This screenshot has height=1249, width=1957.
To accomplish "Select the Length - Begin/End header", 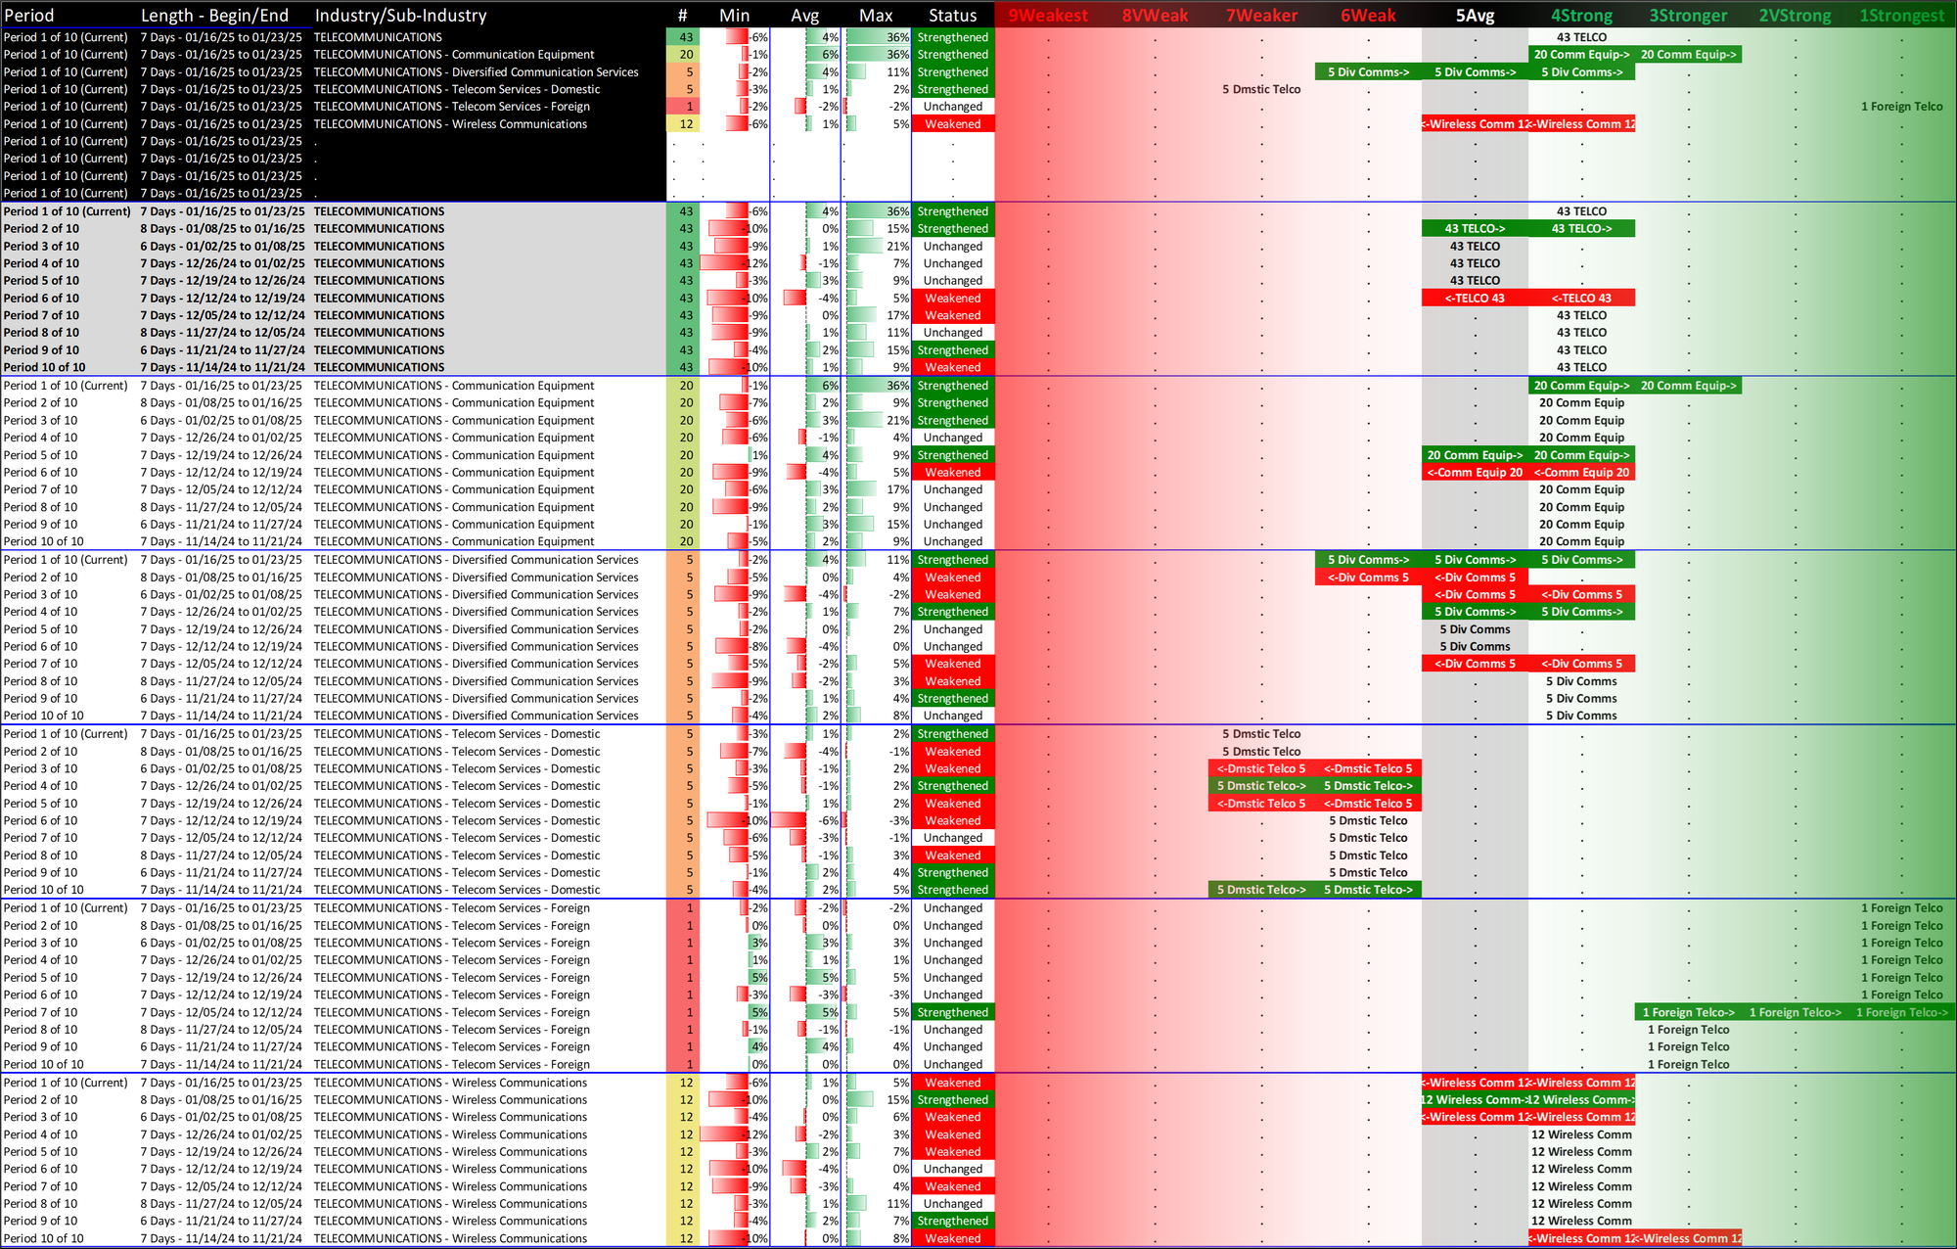I will [x=214, y=16].
